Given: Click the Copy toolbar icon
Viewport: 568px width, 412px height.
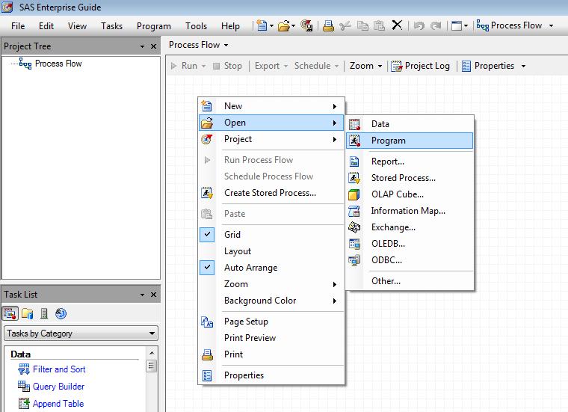Looking at the screenshot, I should (362, 25).
